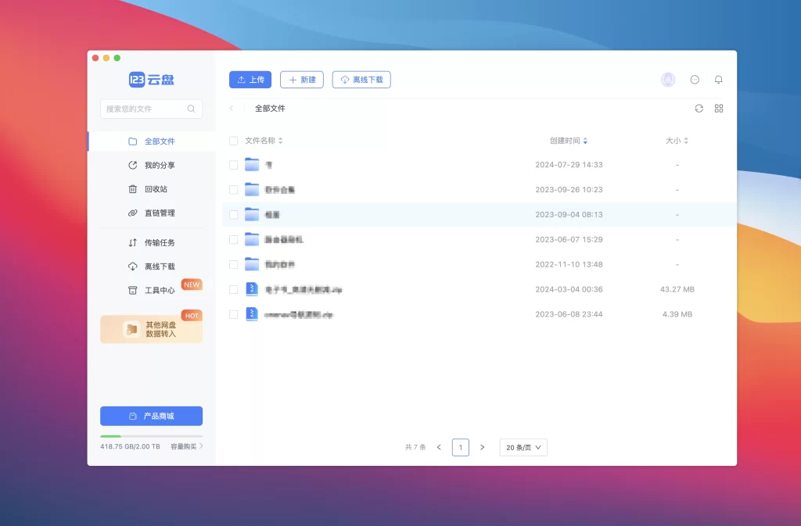The width and height of the screenshot is (801, 526).
Task: Click the 离线下载 toolbar button
Action: pos(361,80)
